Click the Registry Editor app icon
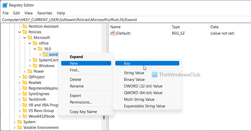Viewport: 251px width, 131px height. [5, 5]
